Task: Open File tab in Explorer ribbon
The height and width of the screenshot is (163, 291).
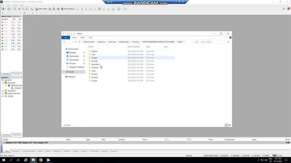Action: pos(65,38)
